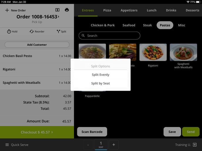Click the Pick Up order type label
This screenshot has width=202, height=151.
(37, 22)
